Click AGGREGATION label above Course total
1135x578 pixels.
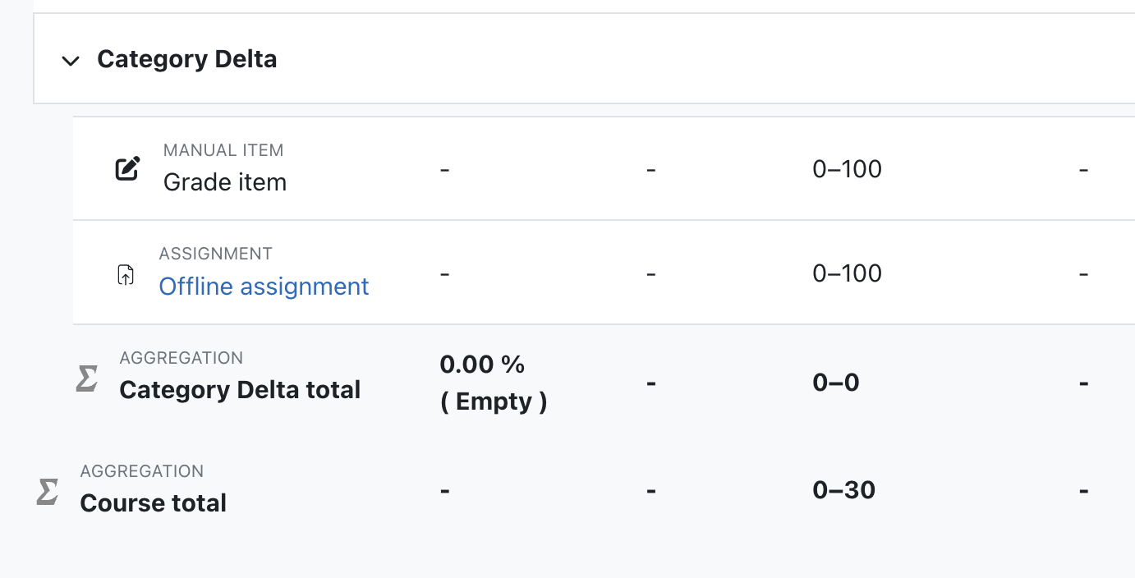142,471
